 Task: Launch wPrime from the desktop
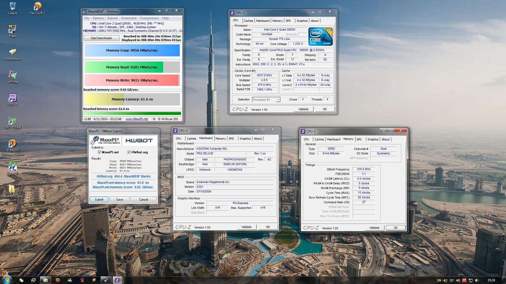(13, 77)
